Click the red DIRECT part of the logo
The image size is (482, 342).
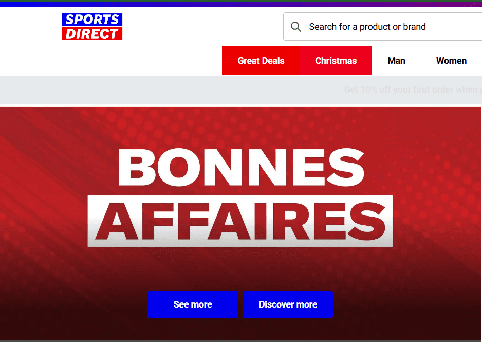[x=92, y=33]
